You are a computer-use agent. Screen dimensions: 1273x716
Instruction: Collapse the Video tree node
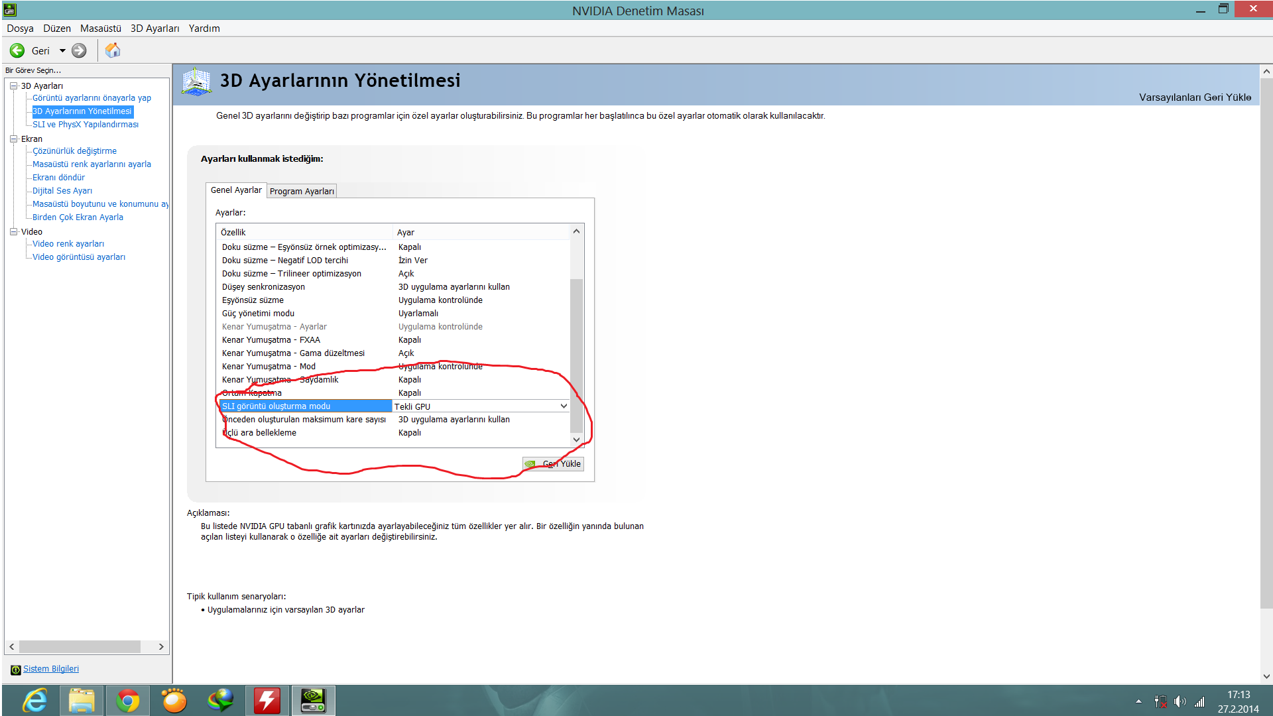point(13,231)
